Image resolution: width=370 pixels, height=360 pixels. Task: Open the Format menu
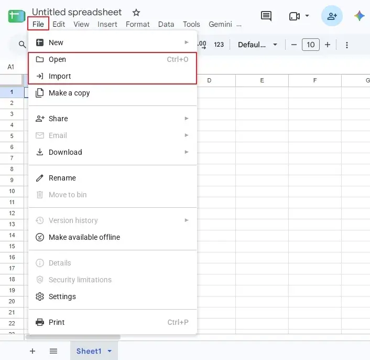click(137, 24)
